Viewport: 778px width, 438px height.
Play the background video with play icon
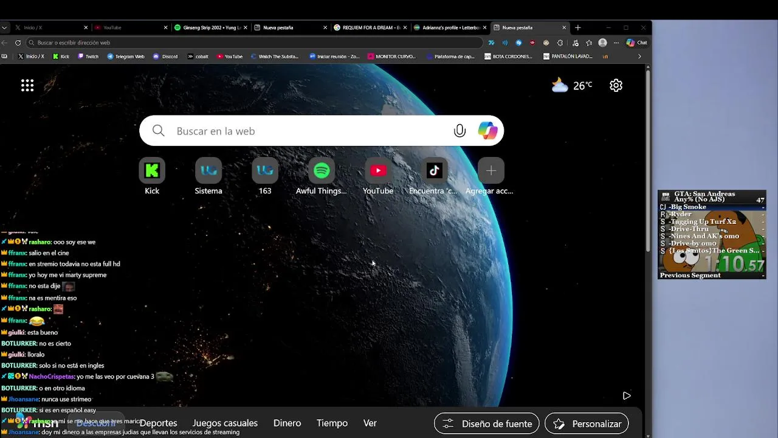627,395
